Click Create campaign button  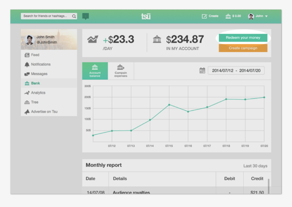coord(243,48)
